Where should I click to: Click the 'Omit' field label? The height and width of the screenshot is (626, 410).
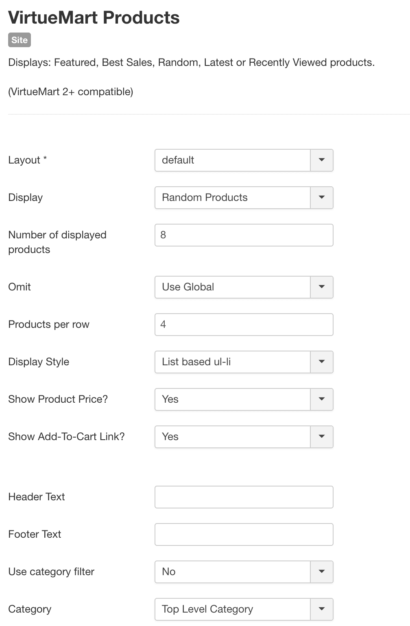[x=20, y=287]
